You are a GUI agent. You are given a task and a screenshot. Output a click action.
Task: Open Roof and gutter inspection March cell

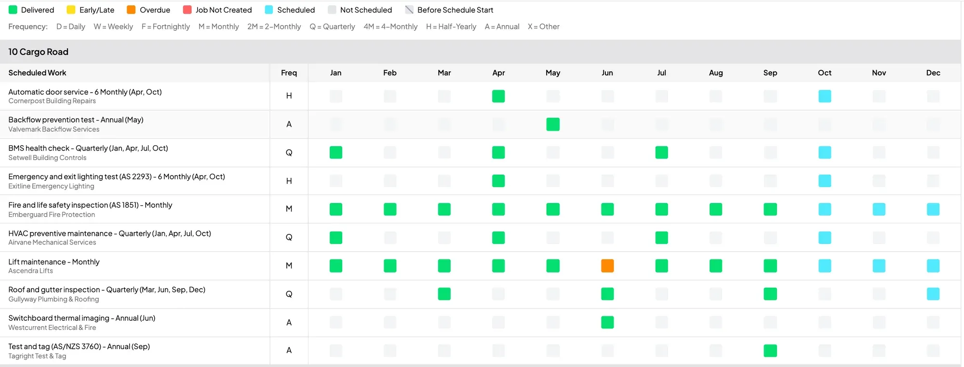[x=444, y=294]
